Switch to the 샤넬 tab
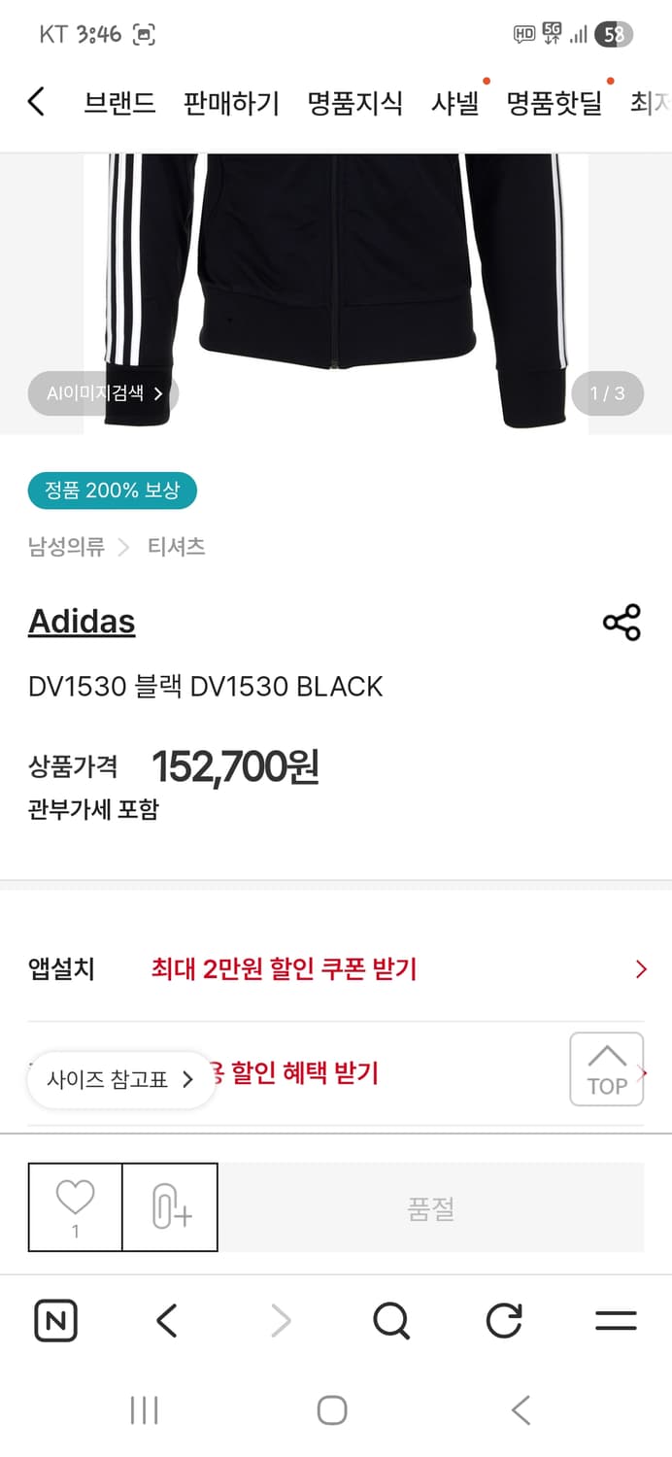 click(x=454, y=105)
